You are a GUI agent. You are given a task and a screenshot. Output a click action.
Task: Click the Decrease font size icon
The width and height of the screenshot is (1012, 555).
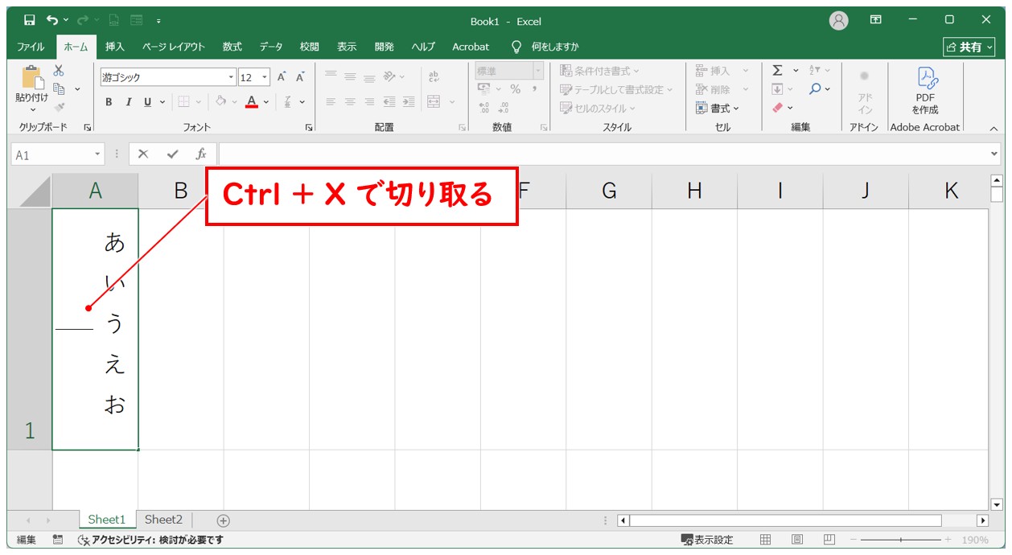tap(300, 77)
